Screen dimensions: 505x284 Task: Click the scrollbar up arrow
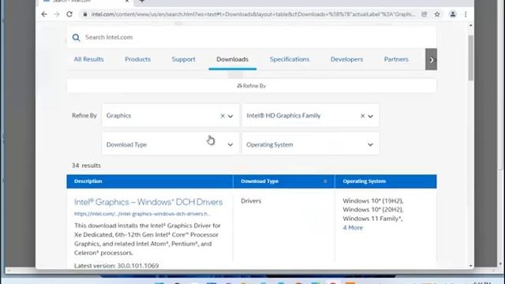point(471,25)
